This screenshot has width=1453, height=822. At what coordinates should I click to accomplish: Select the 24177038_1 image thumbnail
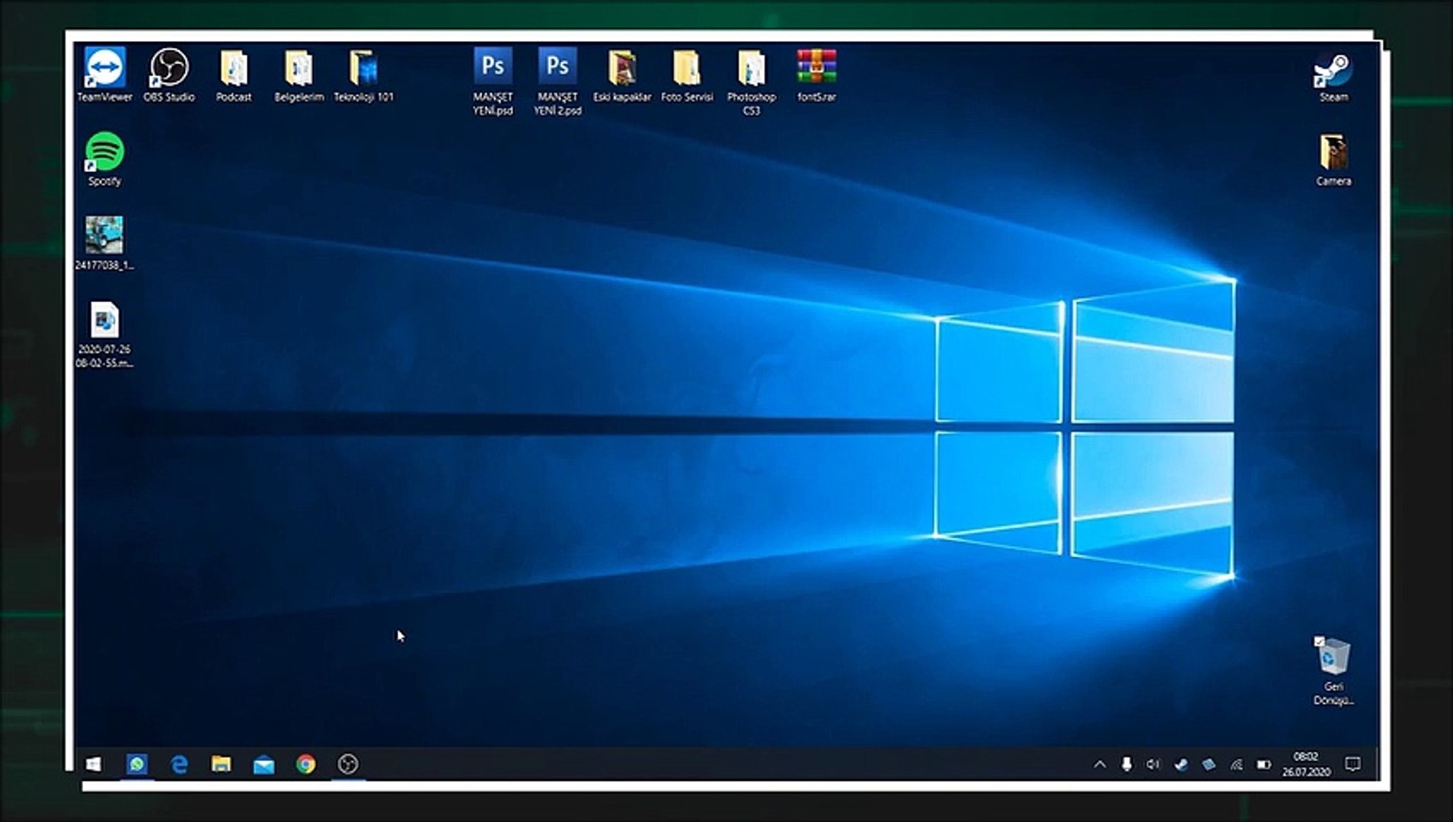click(x=104, y=244)
